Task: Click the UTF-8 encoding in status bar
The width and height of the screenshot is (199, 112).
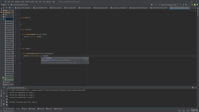Action: tap(188, 111)
